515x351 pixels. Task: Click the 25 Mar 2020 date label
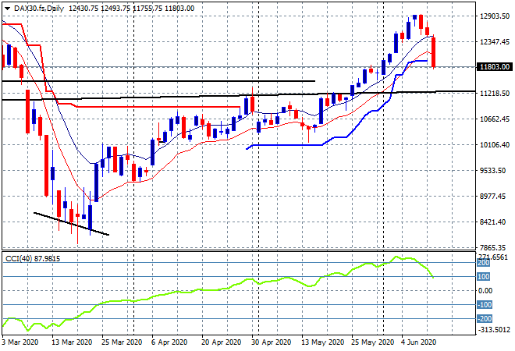point(122,342)
